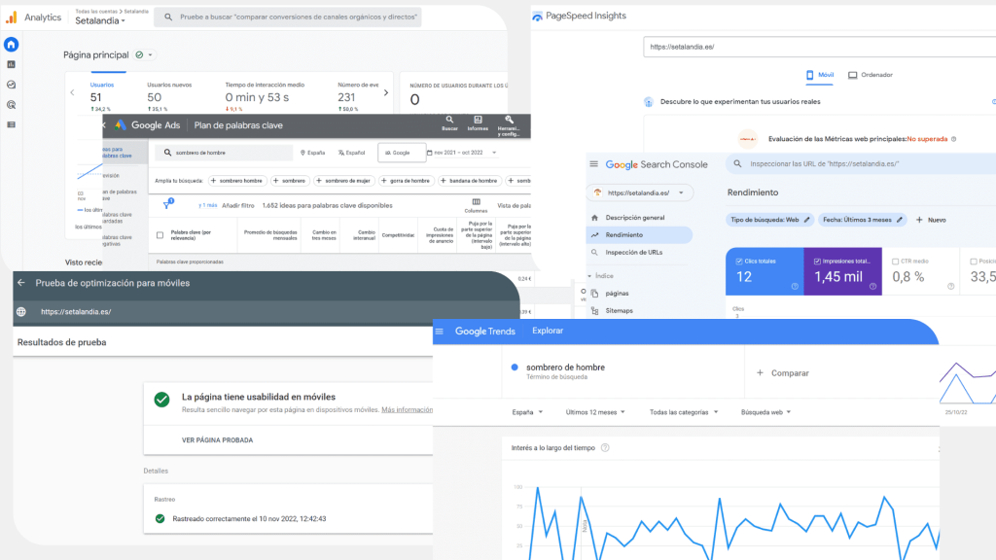Open Google Trends hamburger menu
This screenshot has height=560, width=996.
click(440, 332)
